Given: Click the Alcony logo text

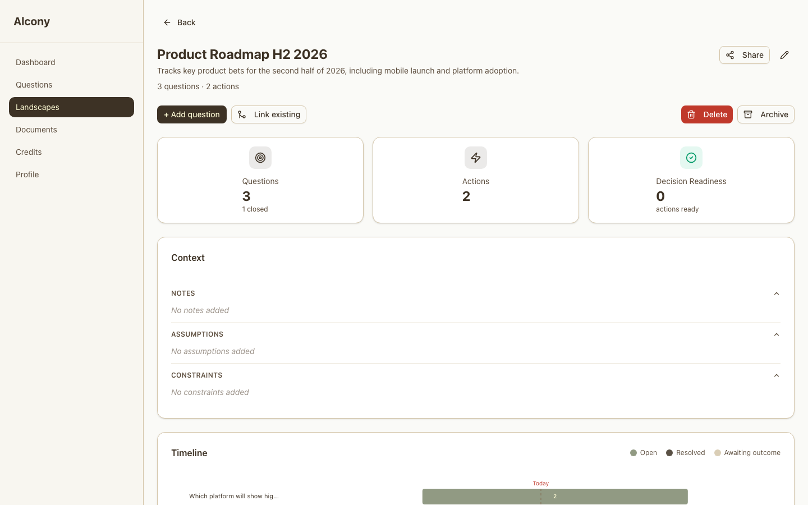Looking at the screenshot, I should click(x=32, y=21).
